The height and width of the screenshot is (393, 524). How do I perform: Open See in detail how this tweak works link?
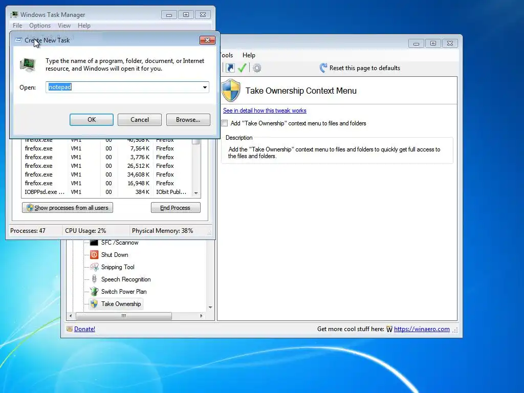[265, 111]
